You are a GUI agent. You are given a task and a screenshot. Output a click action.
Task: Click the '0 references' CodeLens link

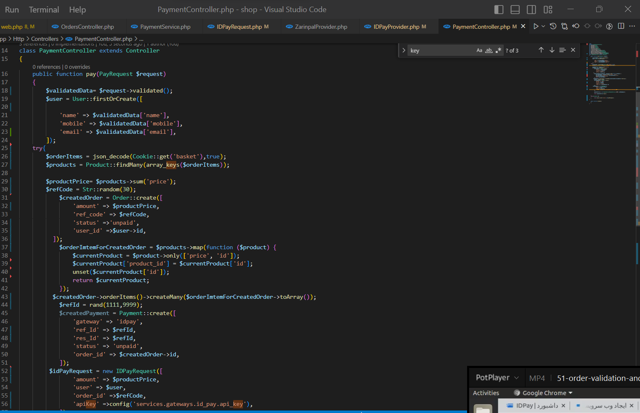pyautogui.click(x=46, y=67)
